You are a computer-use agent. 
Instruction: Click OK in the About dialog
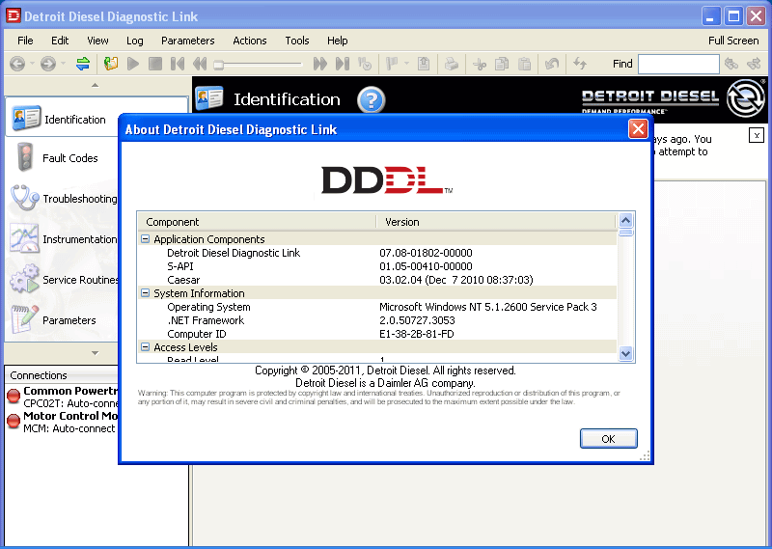(x=608, y=438)
